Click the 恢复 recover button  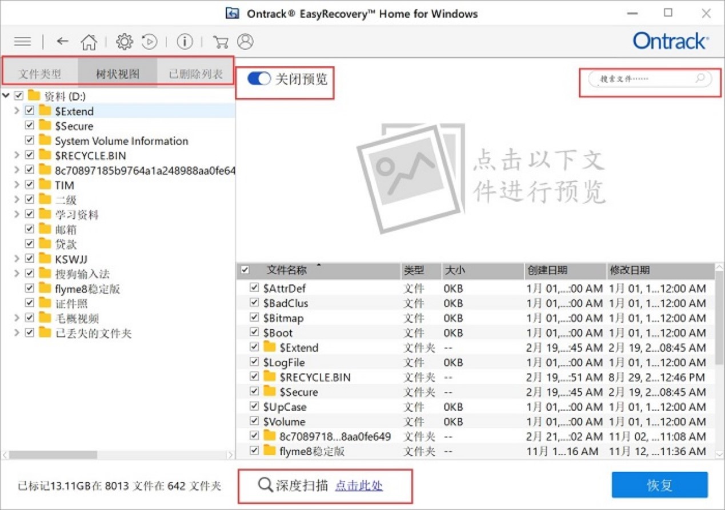[661, 485]
